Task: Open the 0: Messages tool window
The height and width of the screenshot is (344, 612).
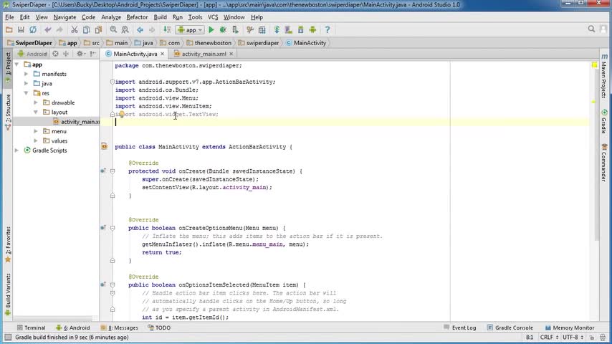Action: (x=120, y=328)
